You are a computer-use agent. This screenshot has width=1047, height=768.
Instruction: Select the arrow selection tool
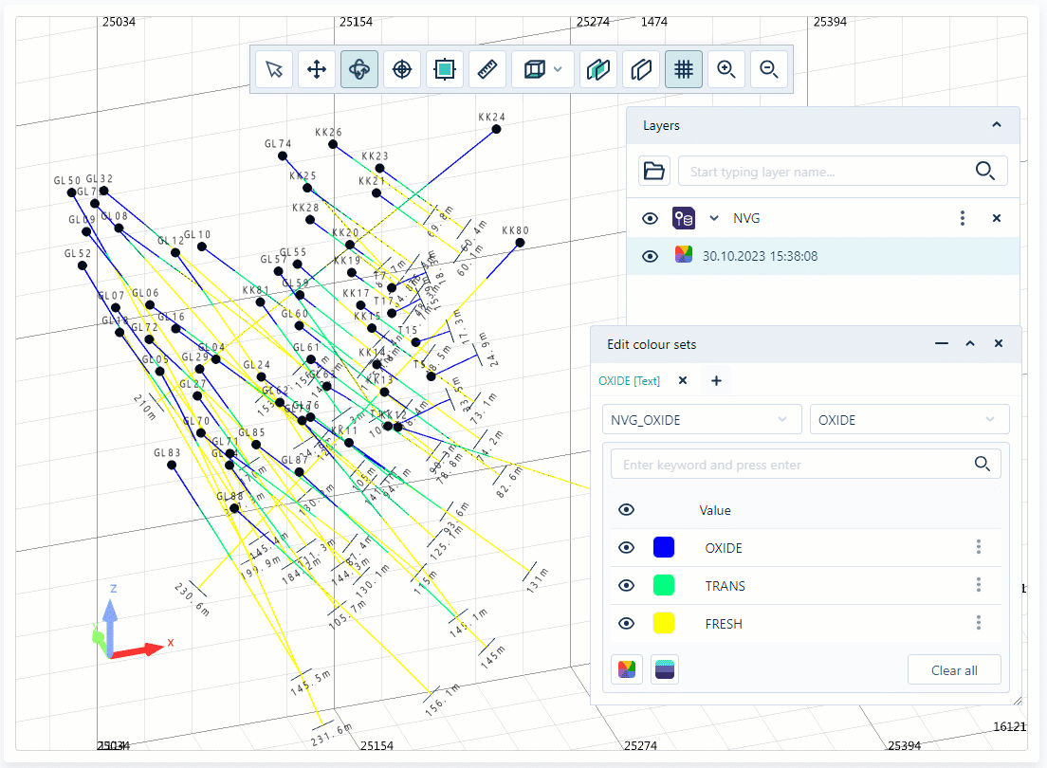(274, 68)
